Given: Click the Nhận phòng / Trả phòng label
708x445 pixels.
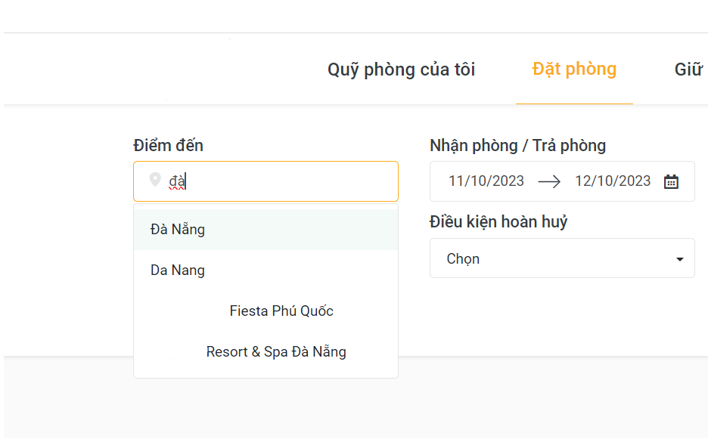Looking at the screenshot, I should coord(517,145).
